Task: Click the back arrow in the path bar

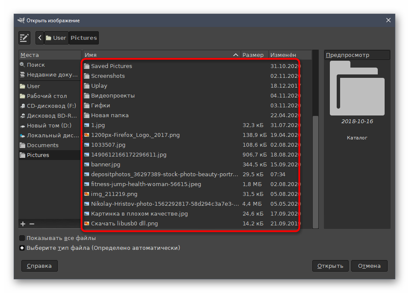Action: coord(40,38)
